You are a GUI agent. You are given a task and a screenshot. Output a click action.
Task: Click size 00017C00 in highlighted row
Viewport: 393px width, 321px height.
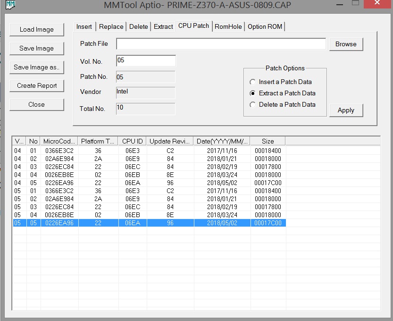pos(268,223)
